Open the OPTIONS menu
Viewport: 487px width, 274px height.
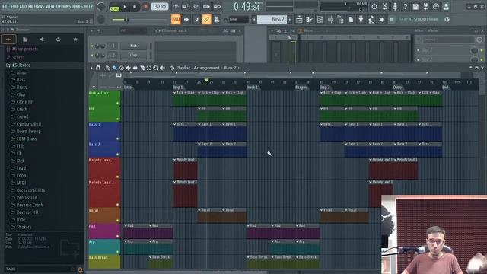(x=63, y=6)
